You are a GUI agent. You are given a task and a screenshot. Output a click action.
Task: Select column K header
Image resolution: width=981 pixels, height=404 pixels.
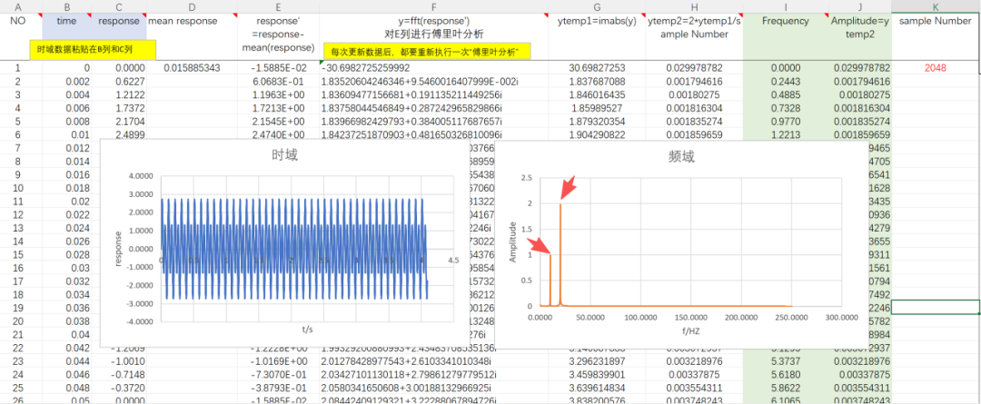pyautogui.click(x=936, y=7)
